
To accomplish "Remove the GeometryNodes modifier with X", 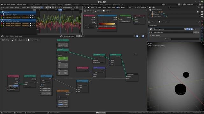I will tap(196, 29).
